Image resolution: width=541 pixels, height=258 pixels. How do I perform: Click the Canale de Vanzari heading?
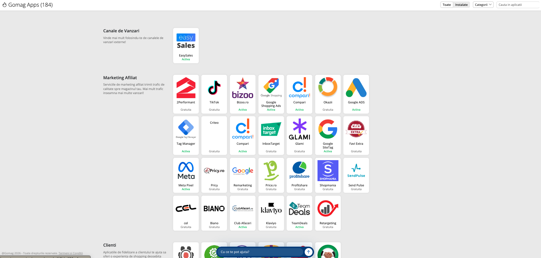click(121, 31)
